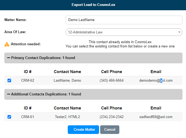The image size is (186, 138).
Task: Click the Matter Name label
Action: click(x=16, y=20)
